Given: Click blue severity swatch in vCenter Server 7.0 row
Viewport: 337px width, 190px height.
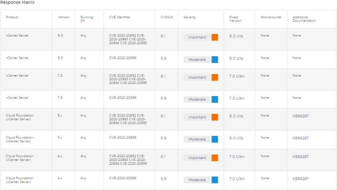Looking at the screenshot, I should coord(215,99).
